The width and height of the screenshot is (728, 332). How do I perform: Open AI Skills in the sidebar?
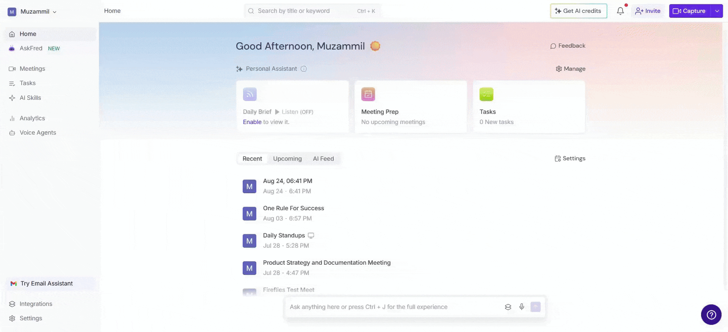point(51,98)
